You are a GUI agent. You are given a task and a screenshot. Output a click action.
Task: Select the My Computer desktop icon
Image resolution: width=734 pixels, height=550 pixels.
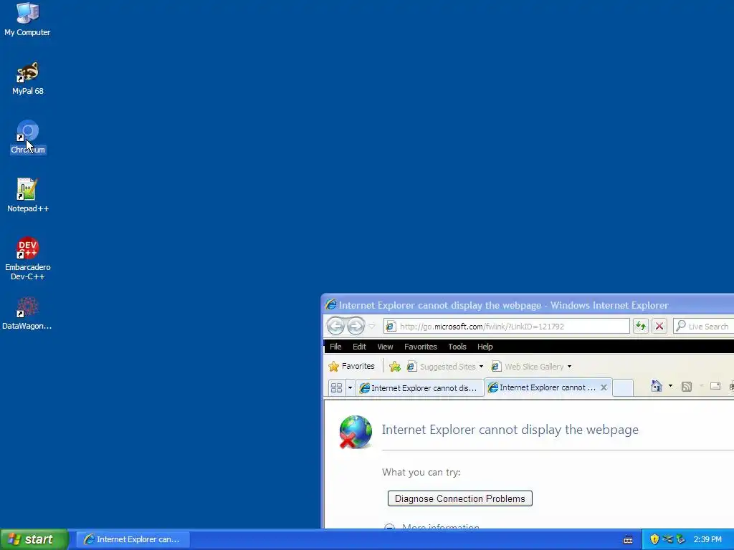tap(27, 19)
